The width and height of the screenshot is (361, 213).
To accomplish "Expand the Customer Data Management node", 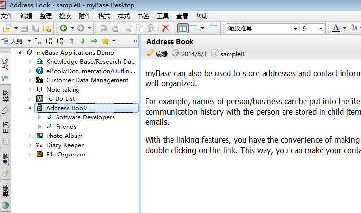I will point(30,80).
